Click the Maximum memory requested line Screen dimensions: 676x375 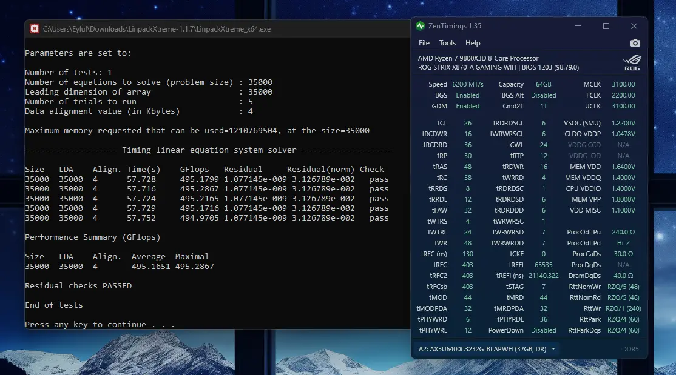[197, 131]
